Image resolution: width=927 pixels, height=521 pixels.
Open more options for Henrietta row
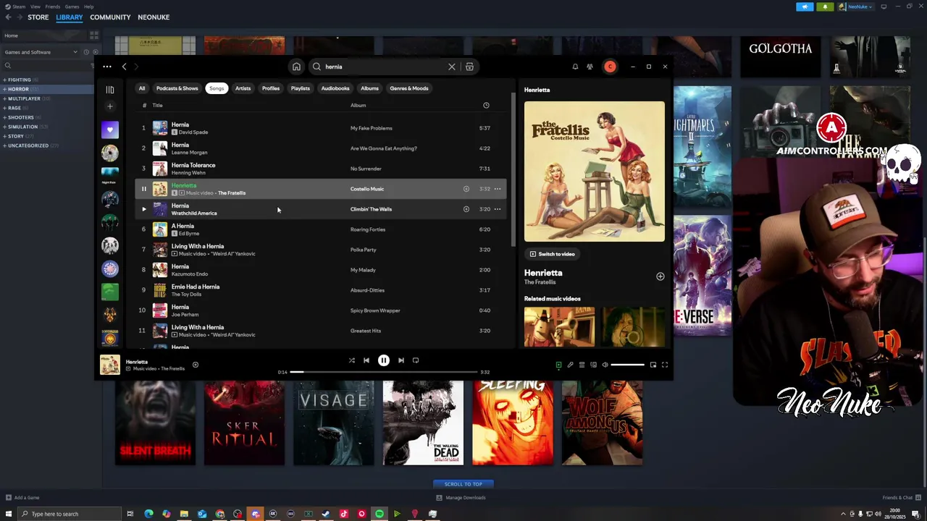498,189
